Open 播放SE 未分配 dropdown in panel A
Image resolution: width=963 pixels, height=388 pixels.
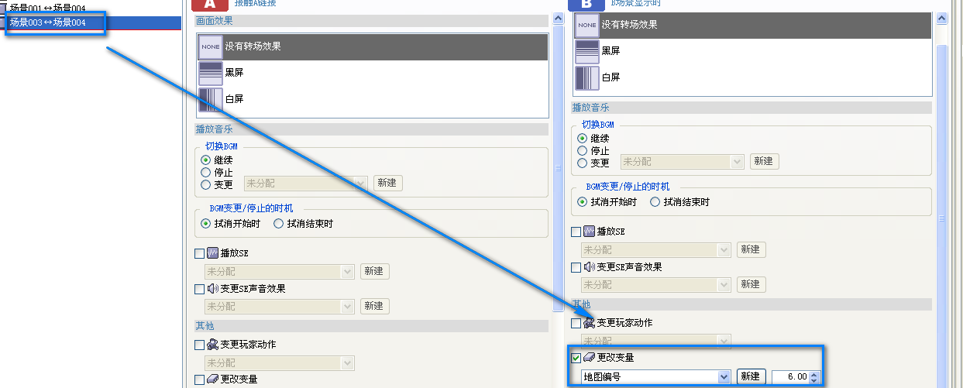coord(280,271)
